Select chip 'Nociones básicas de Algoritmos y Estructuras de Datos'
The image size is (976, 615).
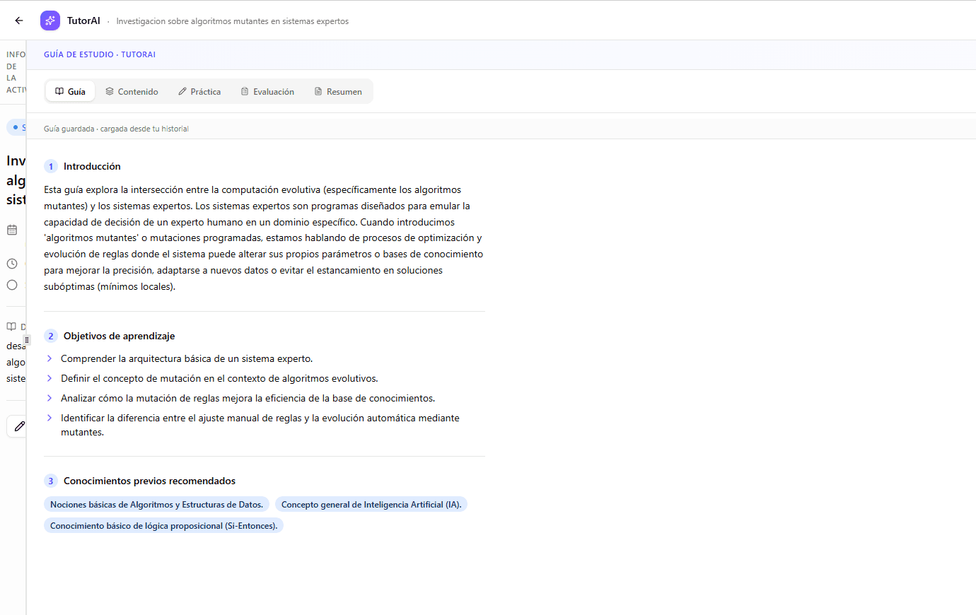[x=156, y=504]
